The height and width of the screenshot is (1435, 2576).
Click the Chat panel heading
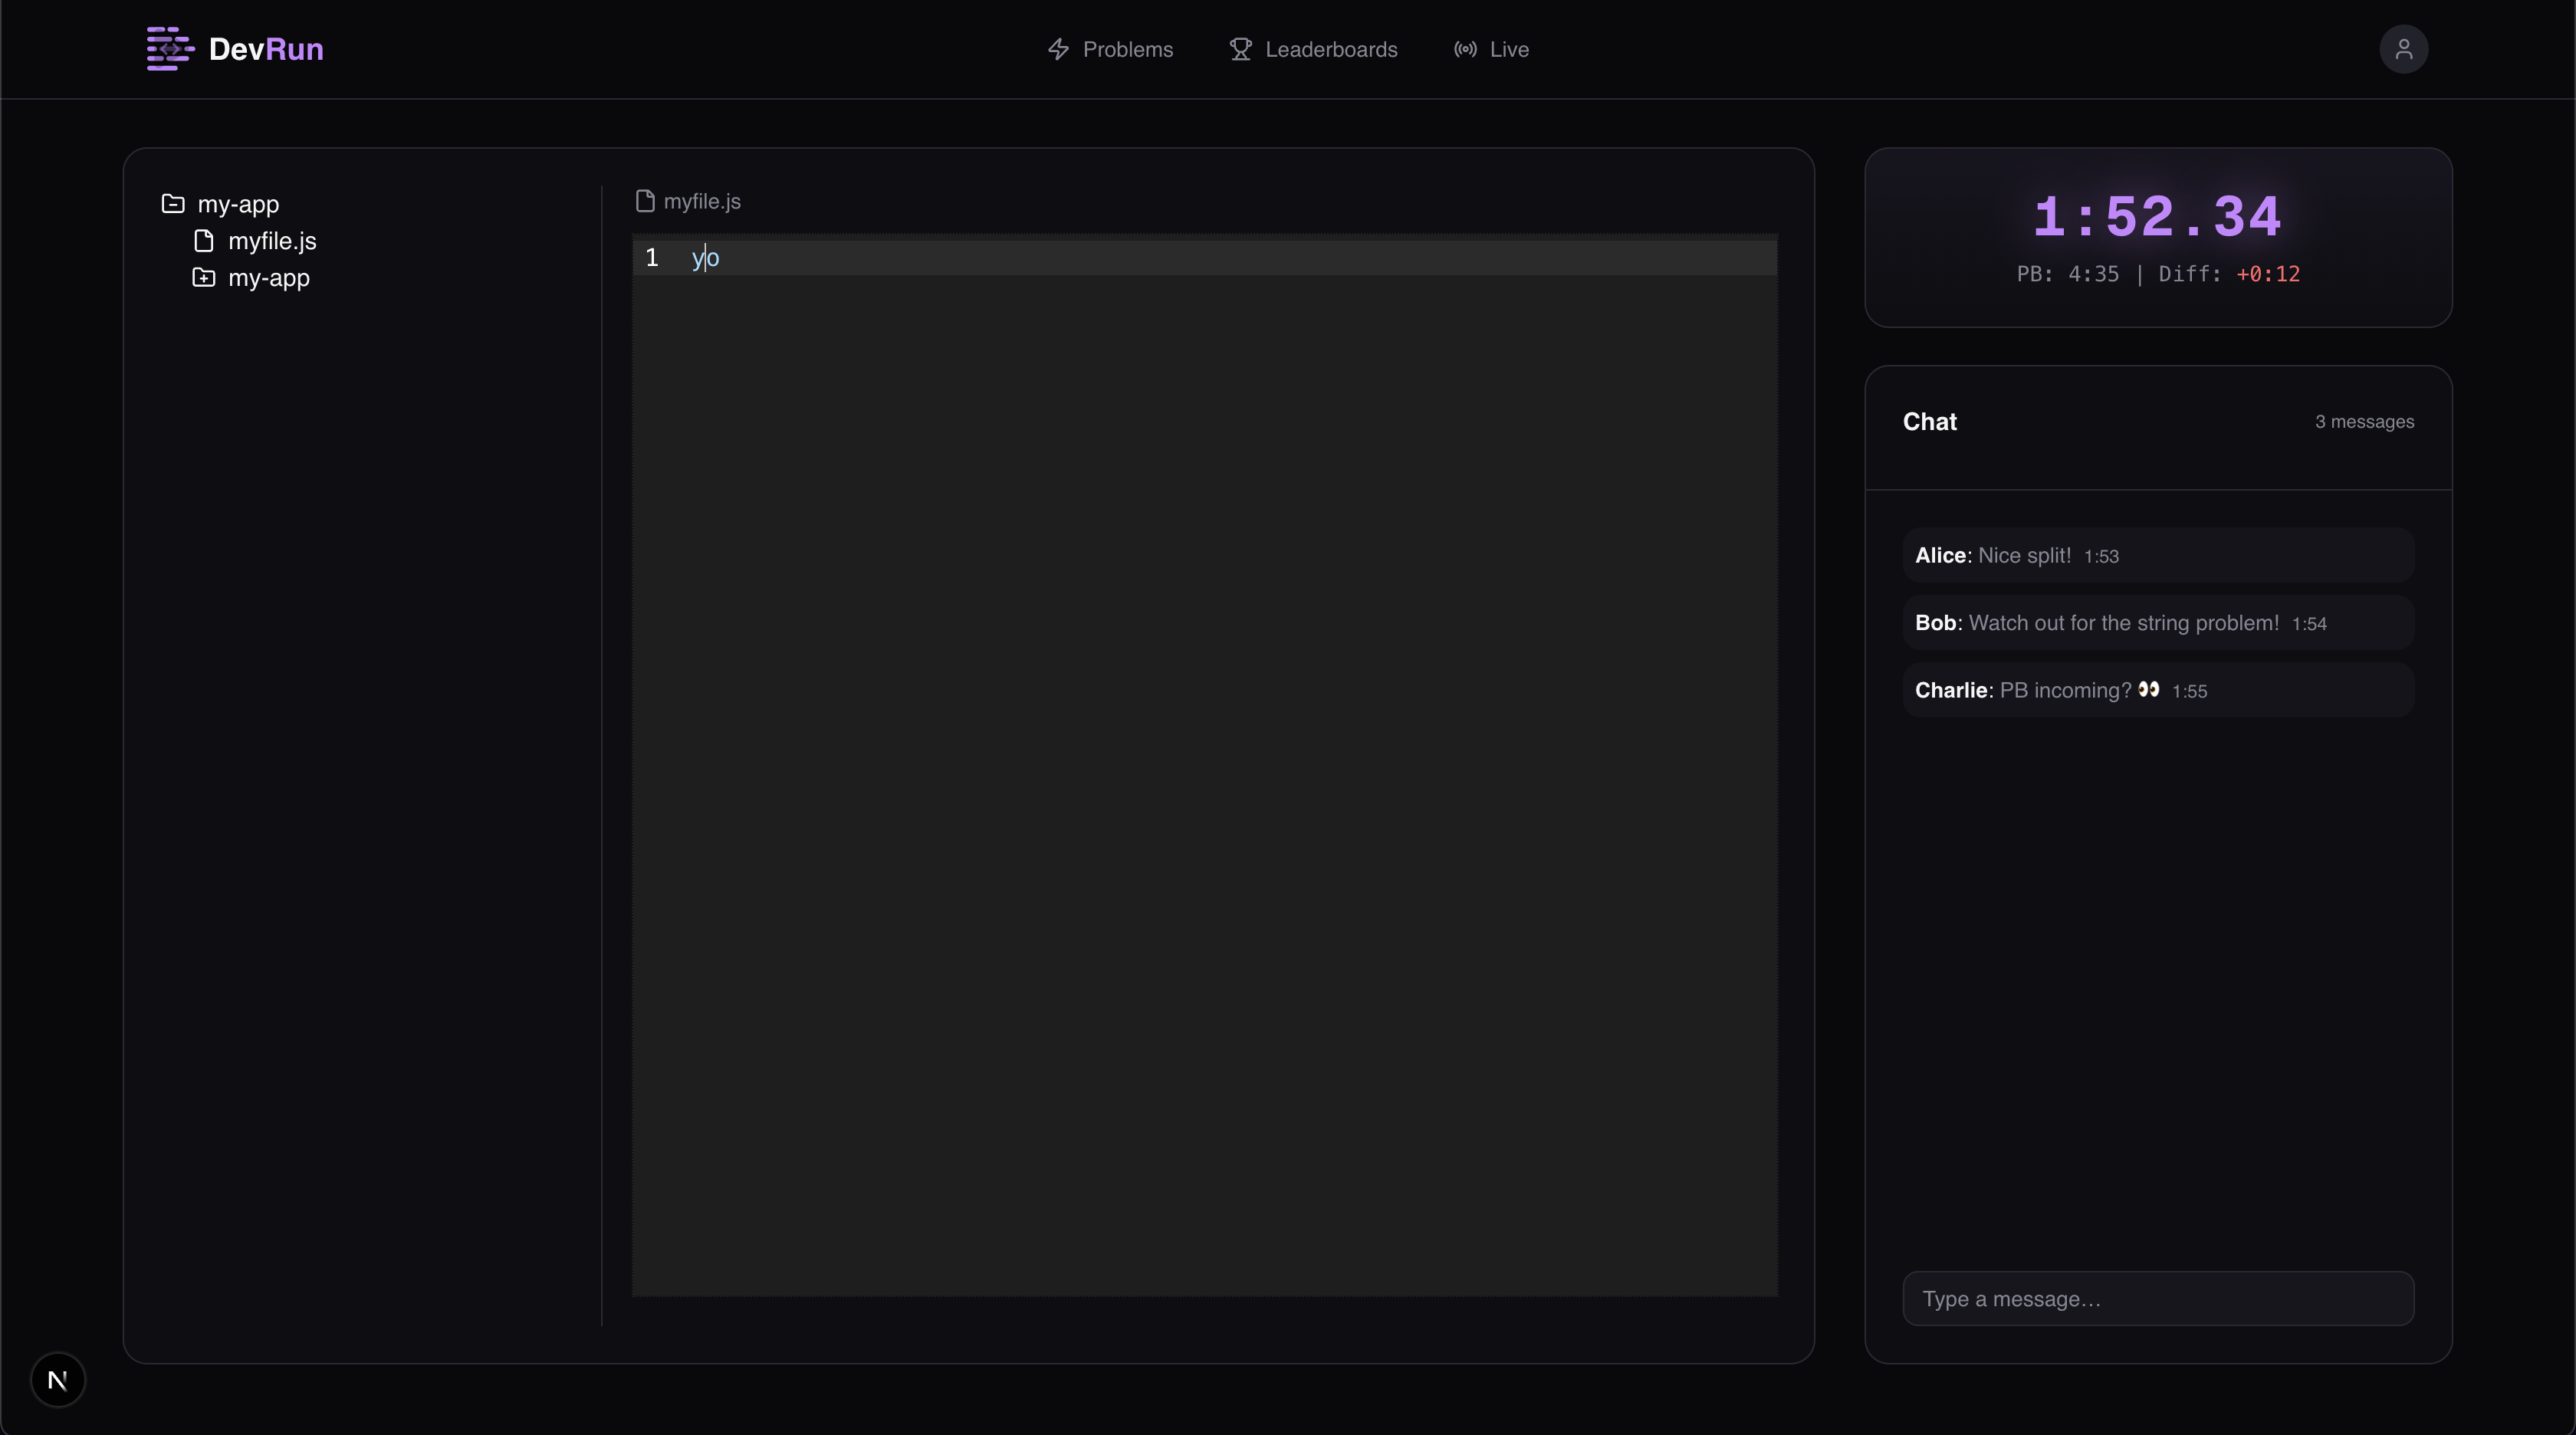(1929, 422)
